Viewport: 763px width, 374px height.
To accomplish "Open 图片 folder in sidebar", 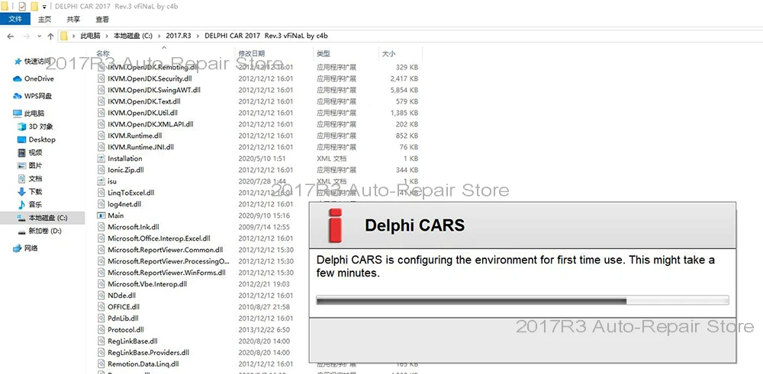I will pos(35,165).
